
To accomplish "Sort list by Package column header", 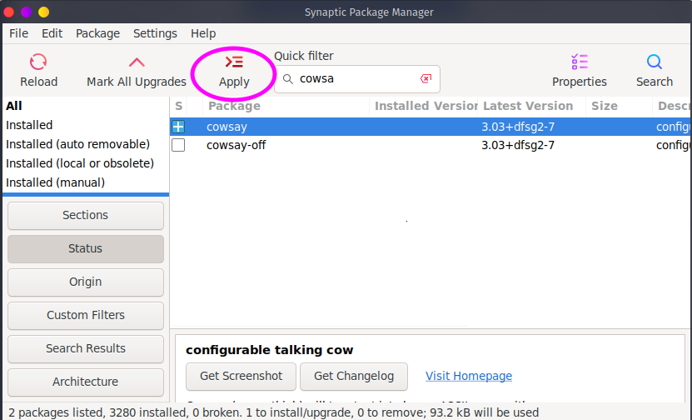I will [235, 106].
